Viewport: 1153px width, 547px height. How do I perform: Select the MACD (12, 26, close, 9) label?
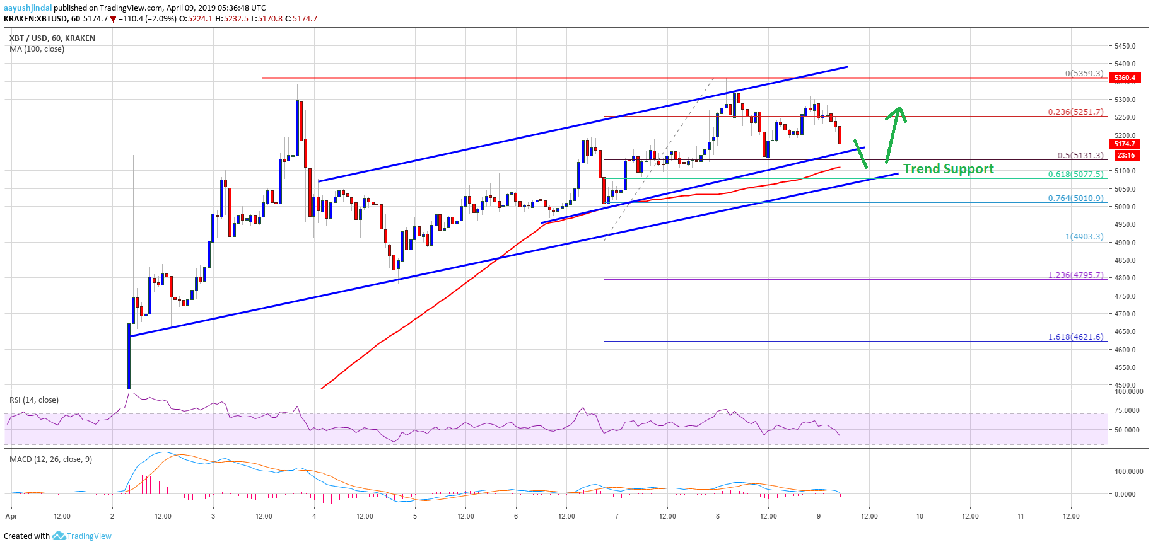tap(50, 459)
